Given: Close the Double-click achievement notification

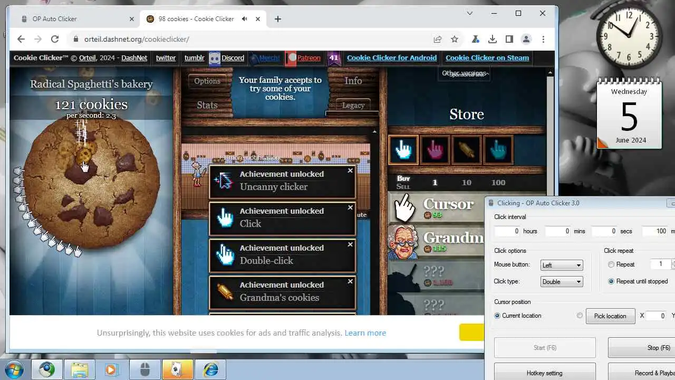Looking at the screenshot, I should coord(350,245).
